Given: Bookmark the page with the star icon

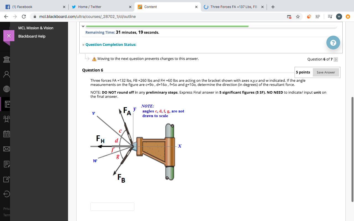Looking at the screenshot, I should click(298, 17).
